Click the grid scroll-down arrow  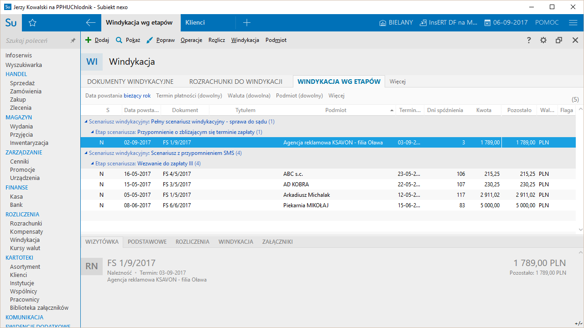click(580, 230)
